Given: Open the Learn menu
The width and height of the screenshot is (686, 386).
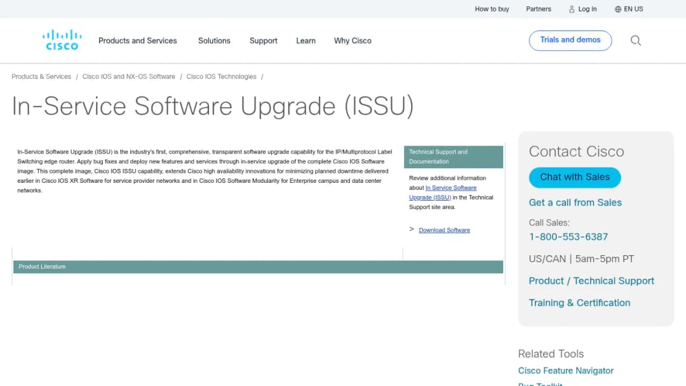Looking at the screenshot, I should (x=306, y=41).
